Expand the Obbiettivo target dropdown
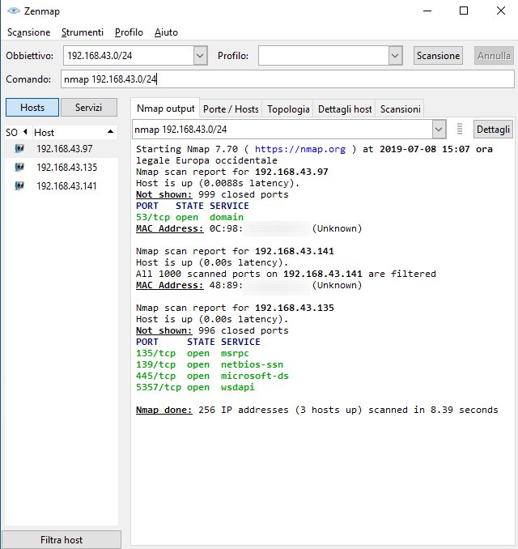 pos(201,56)
